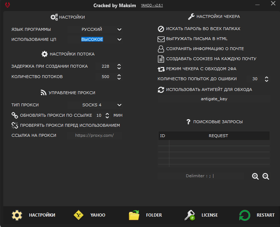The image size is (280, 227).
Task: Click the zoom out magnifier icon
Action: click(266, 176)
